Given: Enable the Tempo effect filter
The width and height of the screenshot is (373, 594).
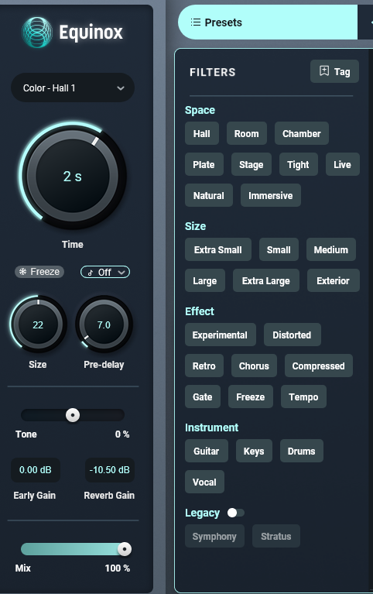Looking at the screenshot, I should pyautogui.click(x=303, y=397).
